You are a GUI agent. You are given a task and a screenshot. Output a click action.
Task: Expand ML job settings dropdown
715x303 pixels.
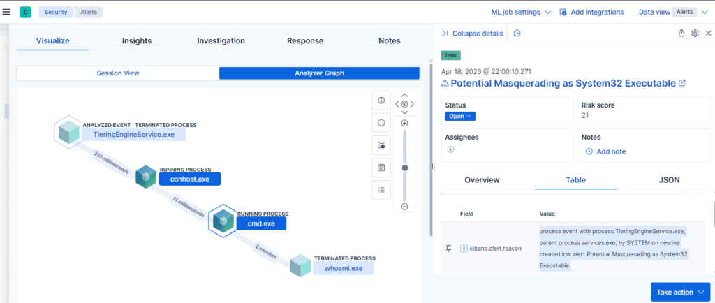pos(521,13)
